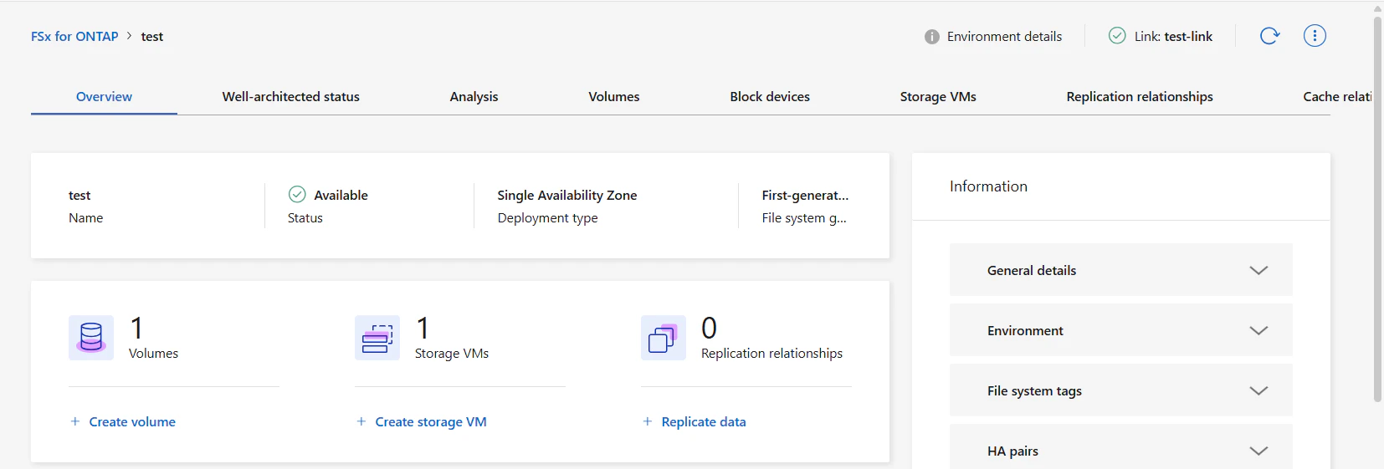Open the Replication relationships tab
The image size is (1384, 469).
point(1140,97)
